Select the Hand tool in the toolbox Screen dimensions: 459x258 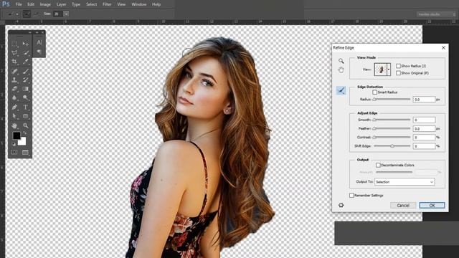tap(14, 125)
